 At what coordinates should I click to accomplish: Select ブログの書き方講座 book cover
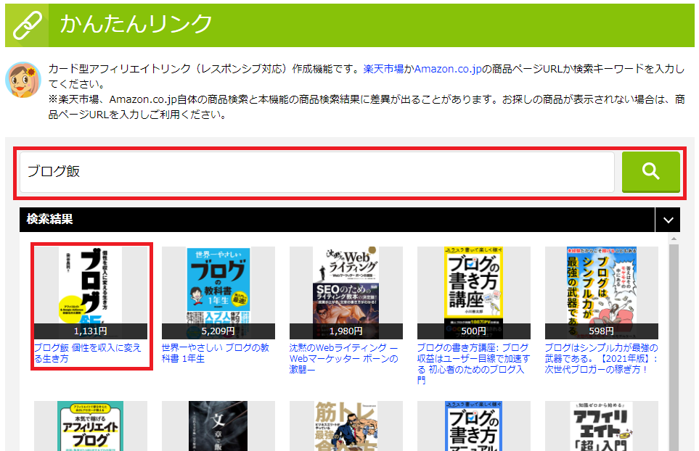click(x=473, y=292)
